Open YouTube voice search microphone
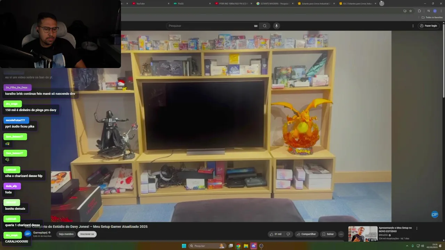445x250 pixels. pos(276,26)
